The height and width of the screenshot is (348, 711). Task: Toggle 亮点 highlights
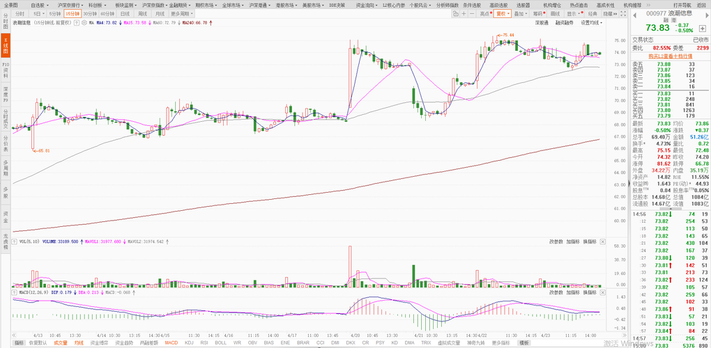pyautogui.click(x=485, y=14)
